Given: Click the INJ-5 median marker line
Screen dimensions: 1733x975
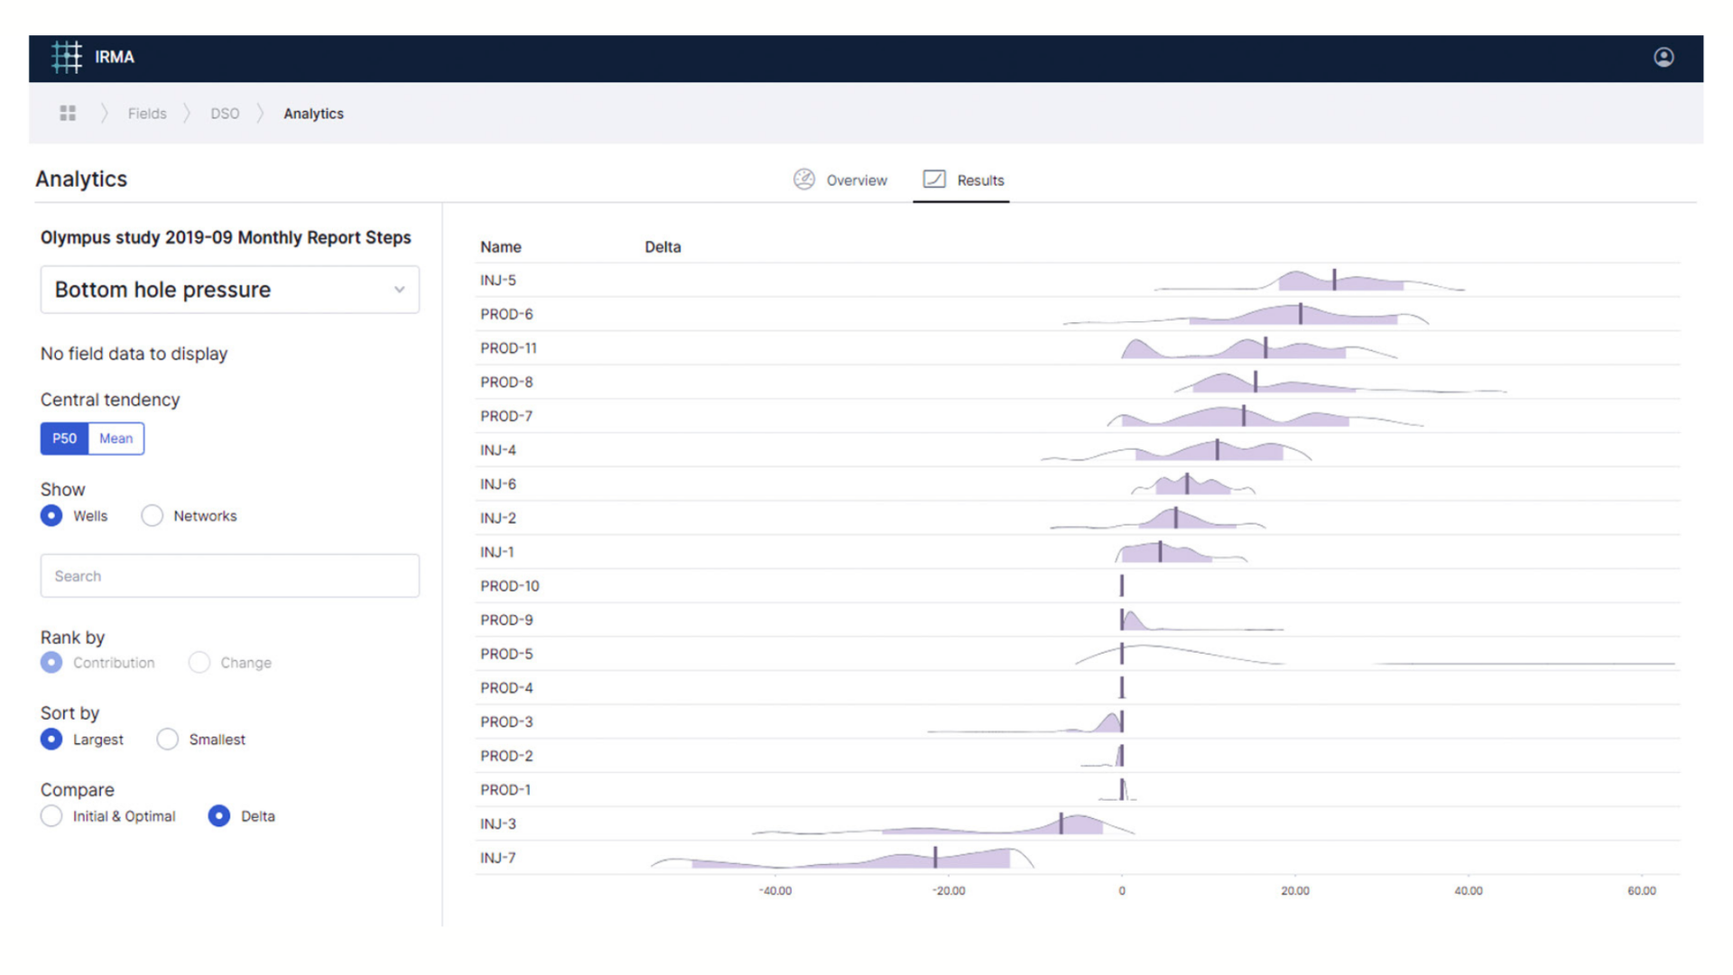Looking at the screenshot, I should [x=1334, y=280].
